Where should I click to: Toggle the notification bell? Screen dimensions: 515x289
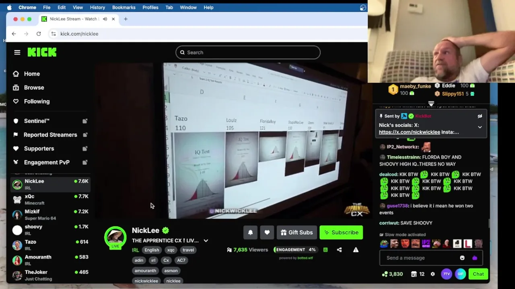pos(250,232)
